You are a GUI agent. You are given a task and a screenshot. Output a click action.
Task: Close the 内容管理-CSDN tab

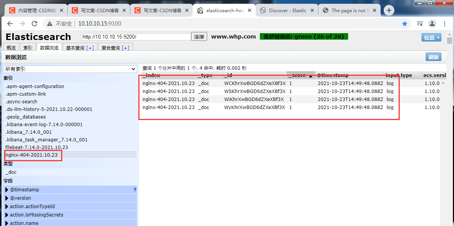[62, 11]
